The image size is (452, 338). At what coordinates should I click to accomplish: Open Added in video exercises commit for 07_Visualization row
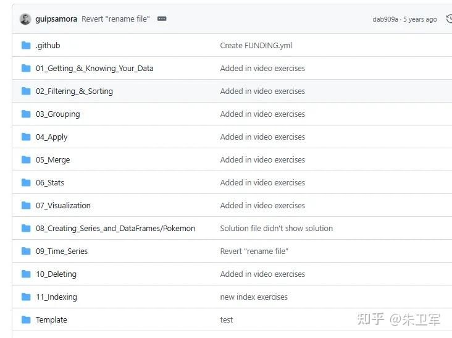click(x=262, y=205)
